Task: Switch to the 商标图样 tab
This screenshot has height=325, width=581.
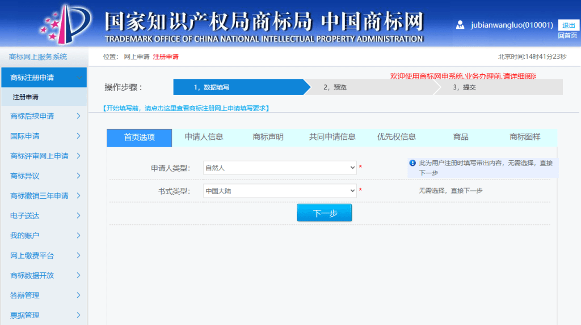Action: click(x=525, y=137)
